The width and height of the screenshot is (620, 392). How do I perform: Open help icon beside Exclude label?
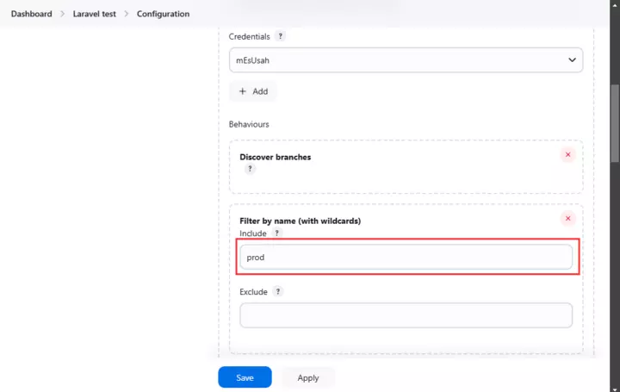point(278,291)
